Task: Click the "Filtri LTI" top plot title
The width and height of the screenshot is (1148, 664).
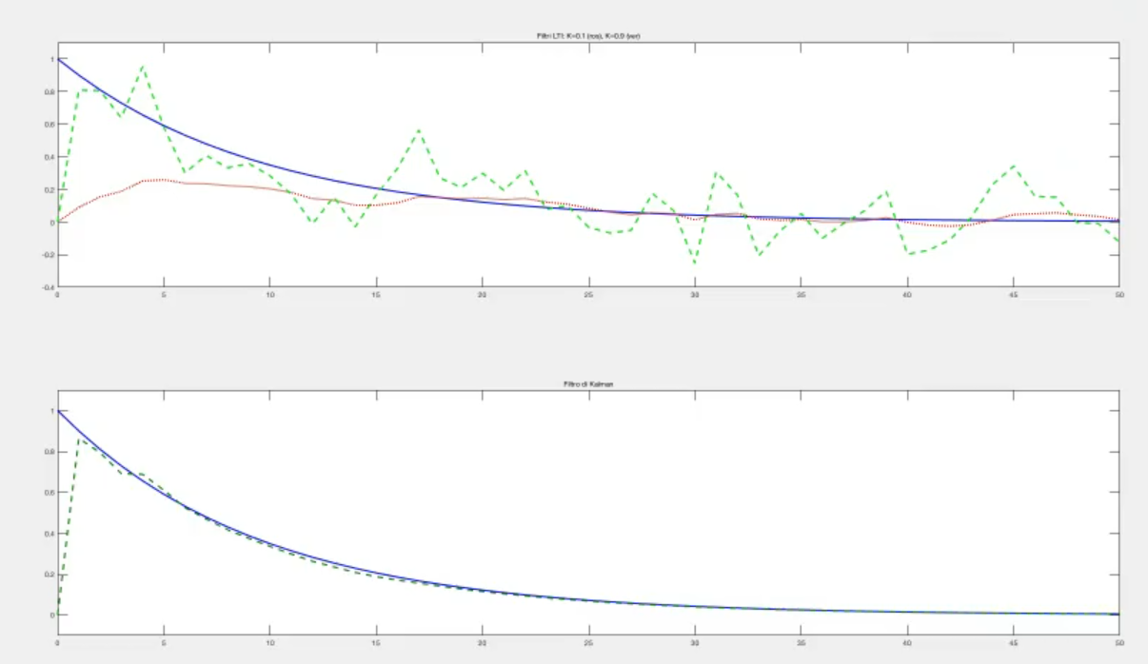Action: (587, 36)
